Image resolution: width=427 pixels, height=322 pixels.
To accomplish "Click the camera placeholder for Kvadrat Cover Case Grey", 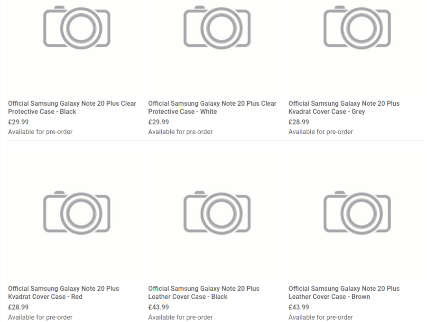I will coord(357,27).
